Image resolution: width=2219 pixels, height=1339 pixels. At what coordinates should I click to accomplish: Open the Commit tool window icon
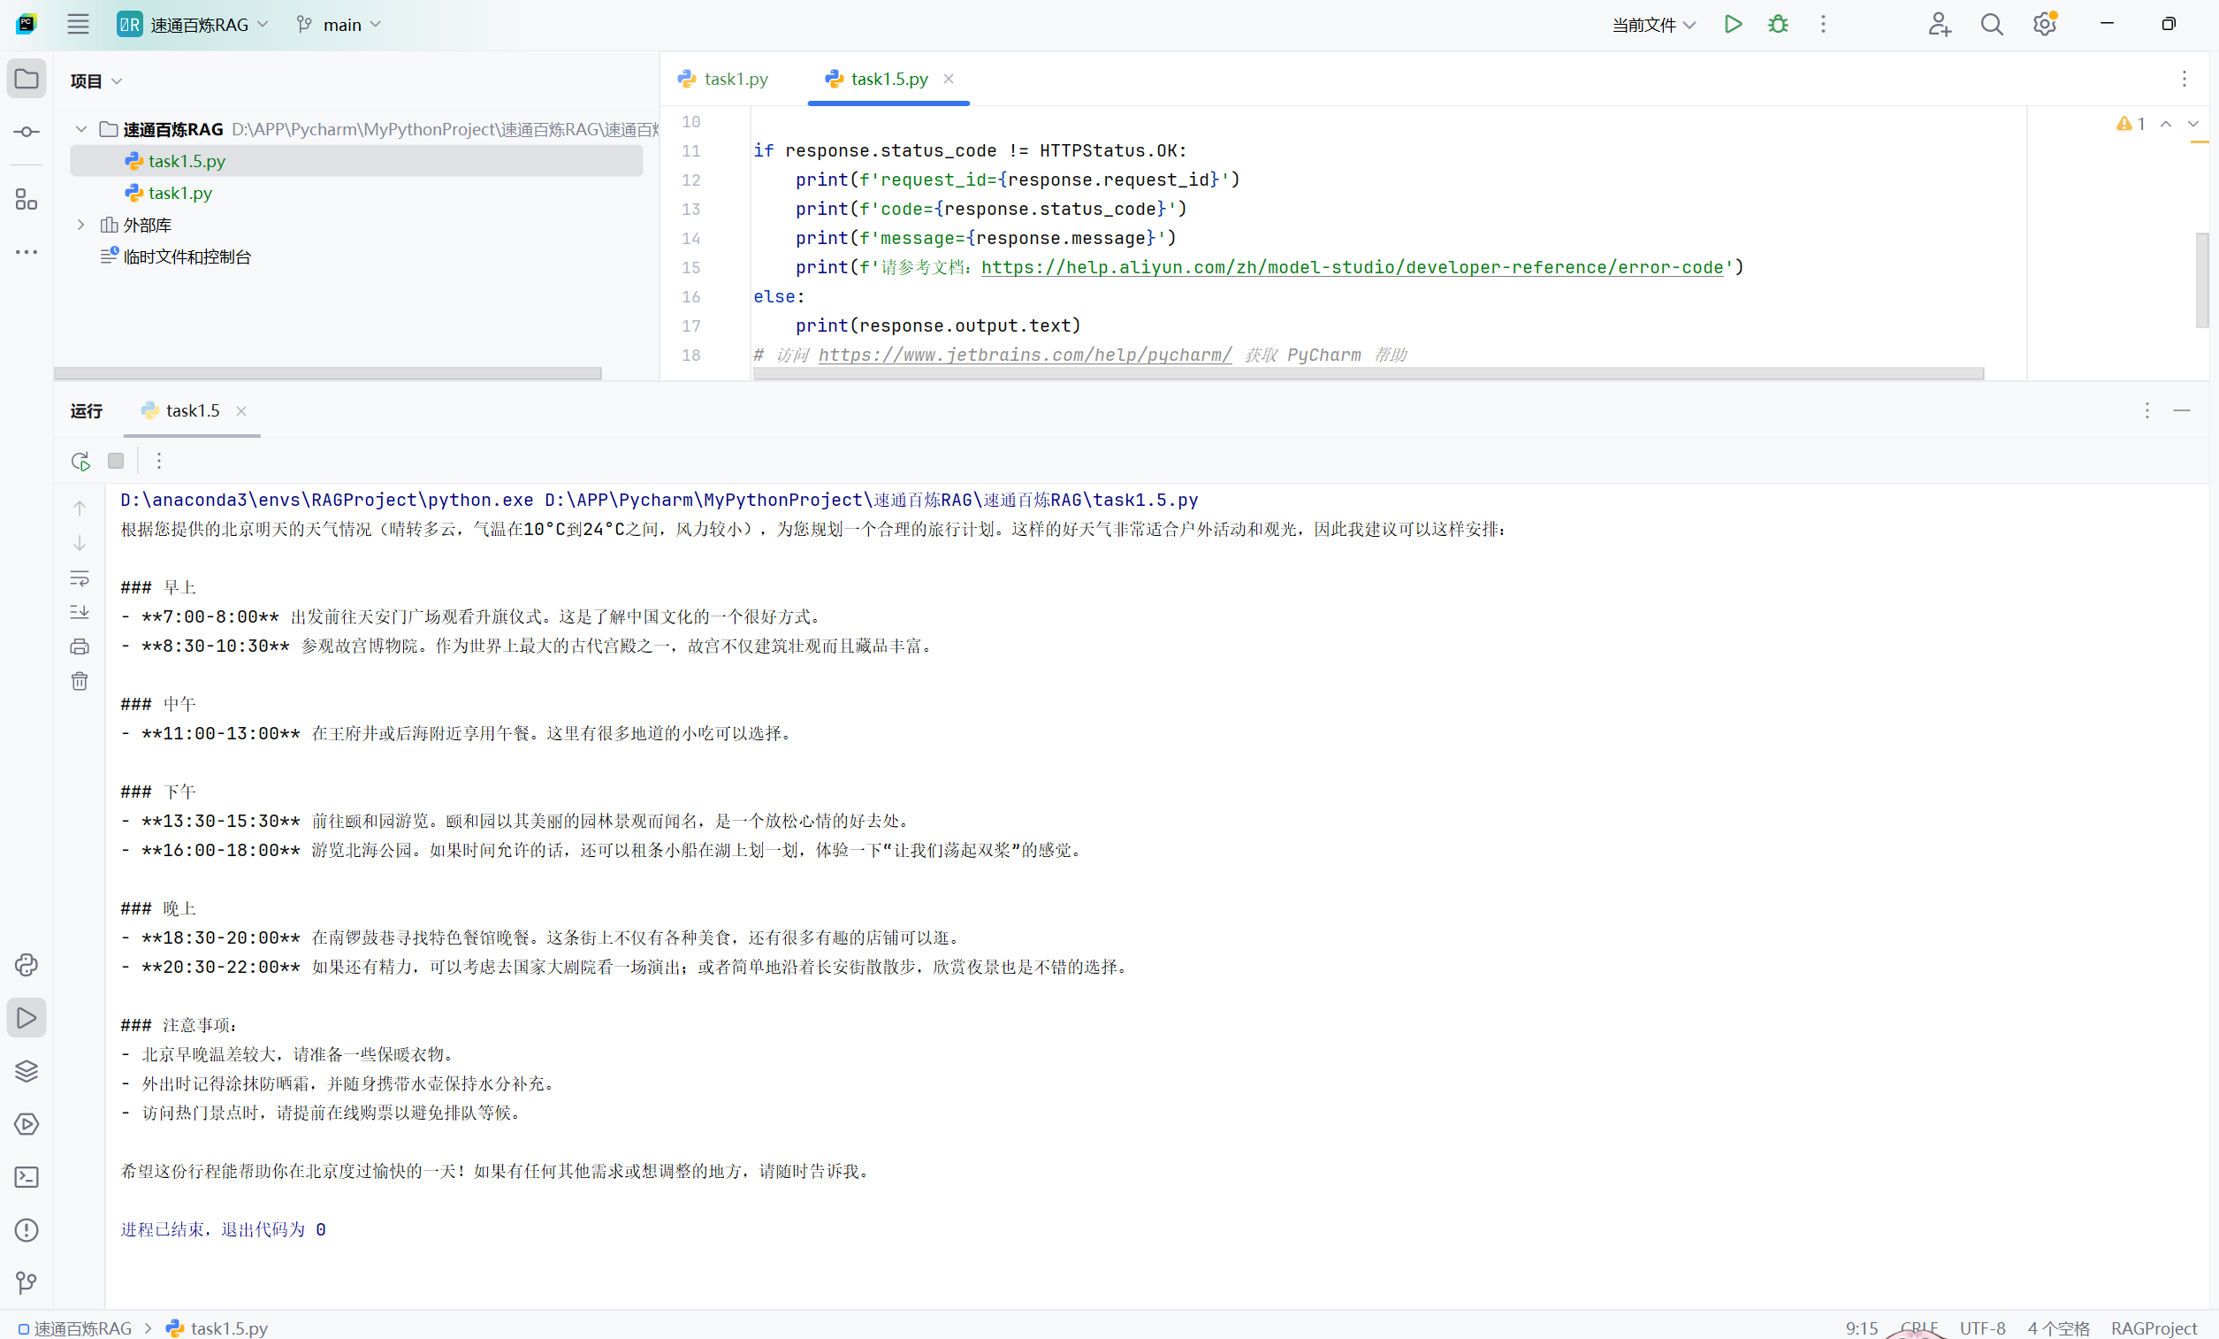[27, 132]
